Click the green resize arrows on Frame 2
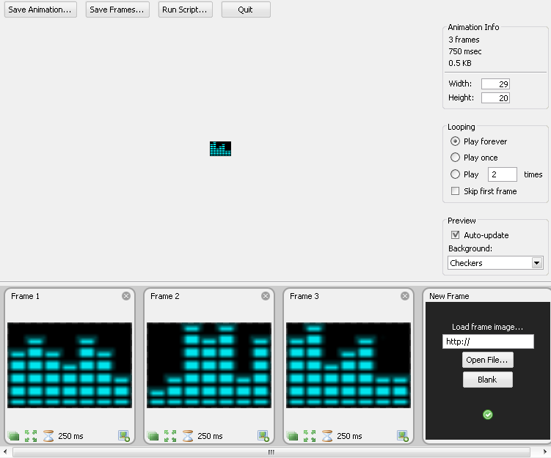Viewport: 551px width, 458px height. 170,436
